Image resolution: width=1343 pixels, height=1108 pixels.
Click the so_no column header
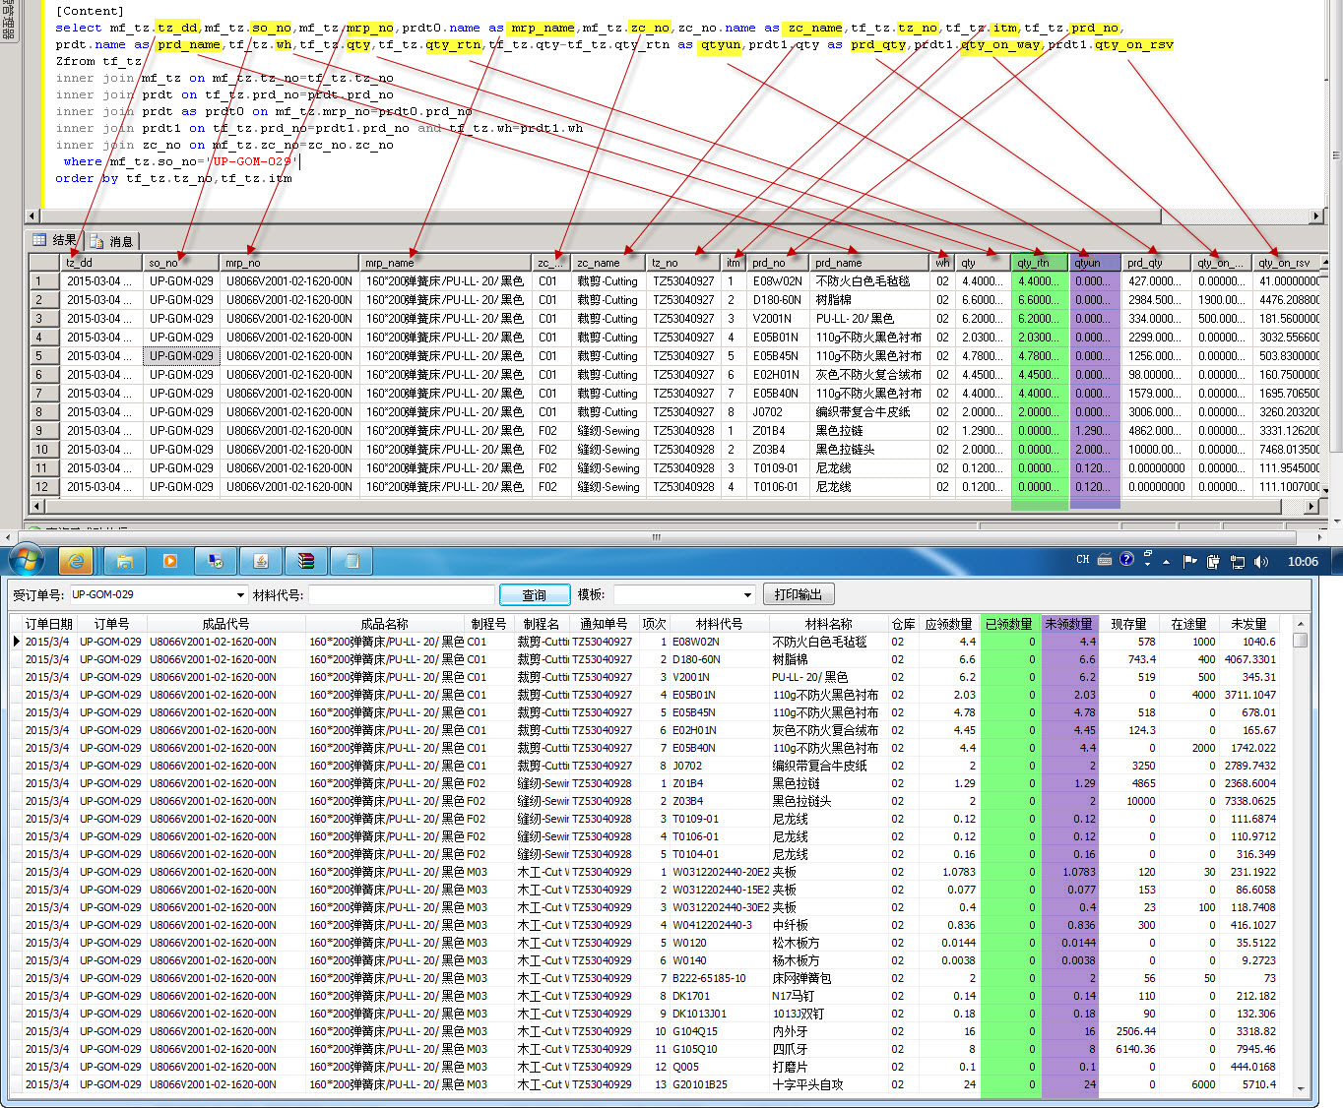click(x=182, y=263)
